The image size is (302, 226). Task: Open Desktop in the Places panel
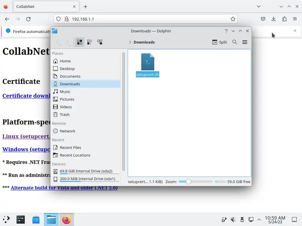[x=86, y=69]
